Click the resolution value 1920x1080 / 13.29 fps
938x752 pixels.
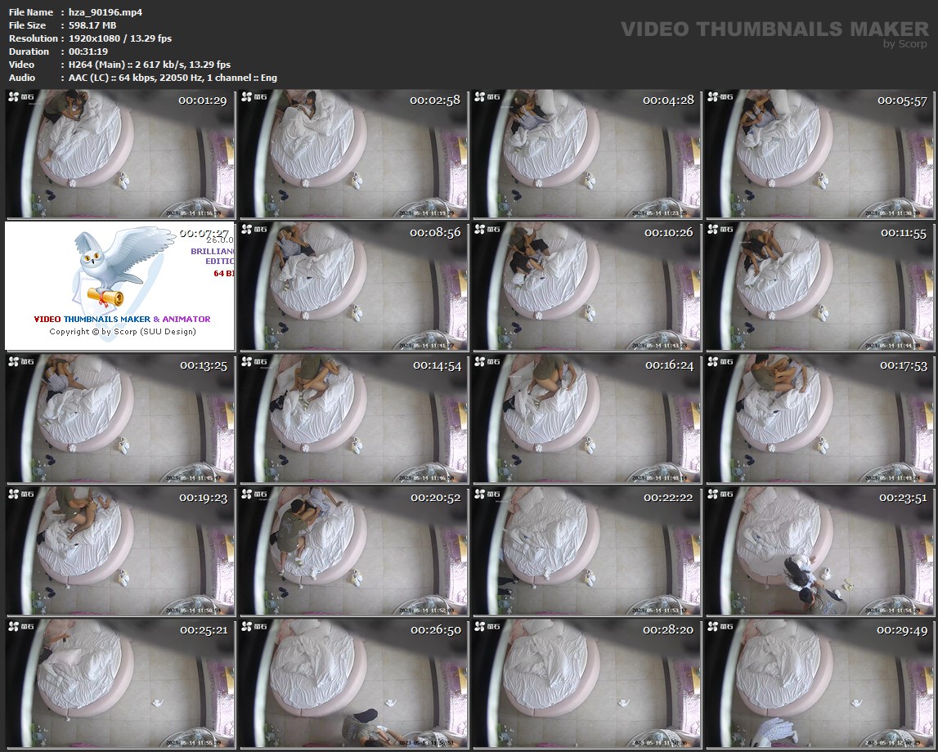coord(120,38)
